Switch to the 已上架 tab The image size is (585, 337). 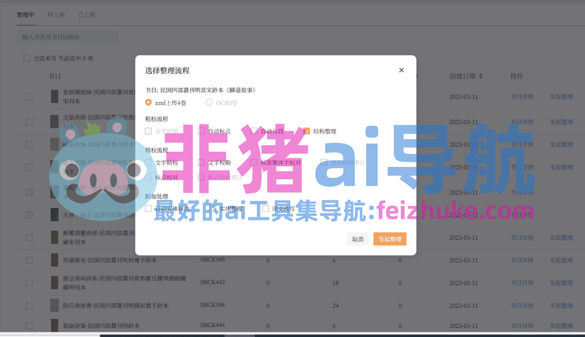87,15
